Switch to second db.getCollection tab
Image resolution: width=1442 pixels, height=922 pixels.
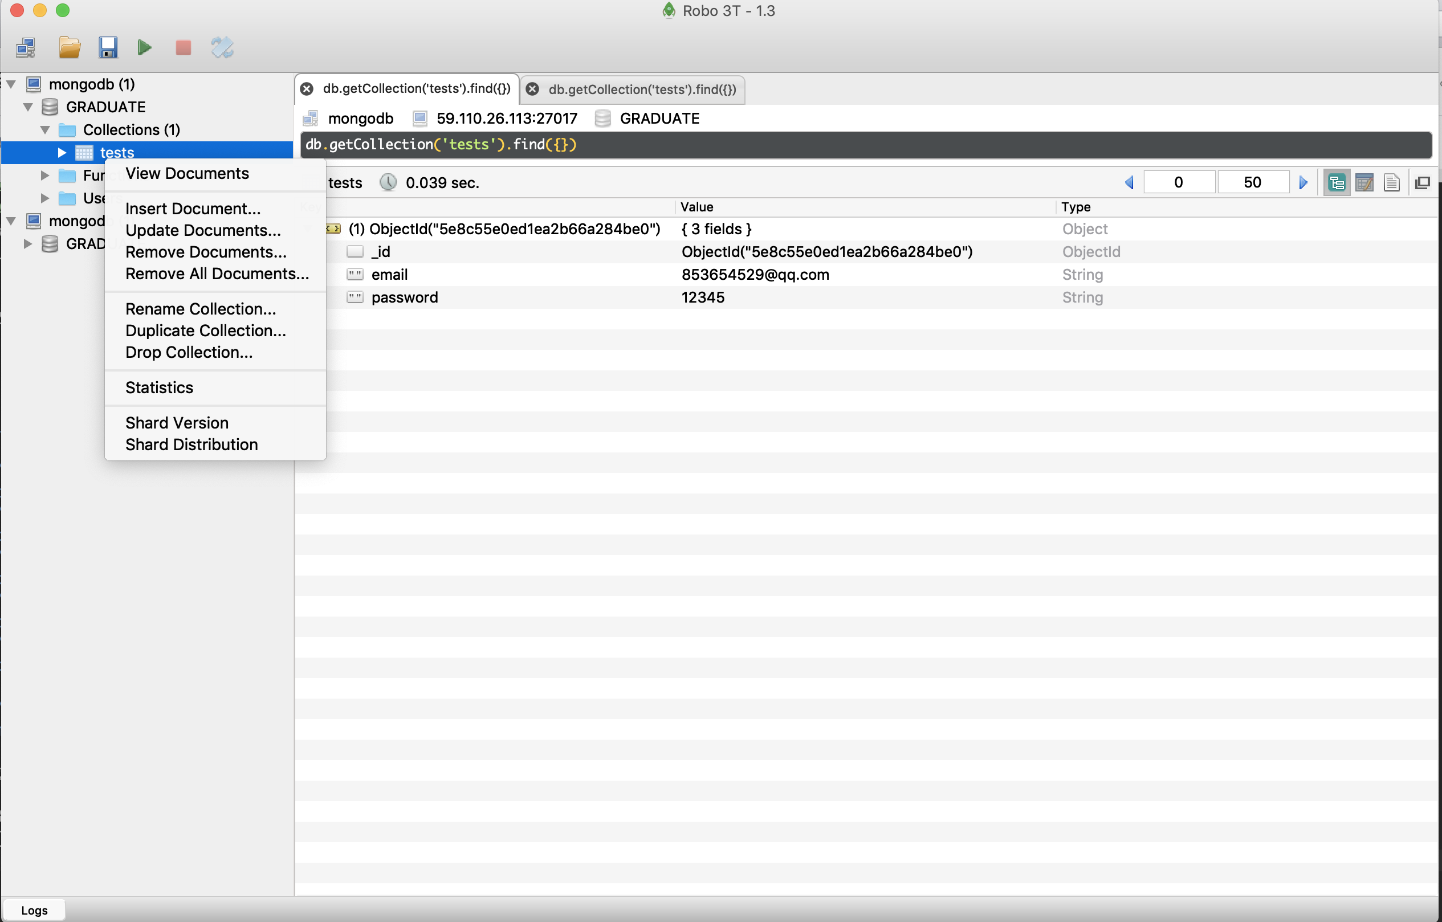(633, 89)
